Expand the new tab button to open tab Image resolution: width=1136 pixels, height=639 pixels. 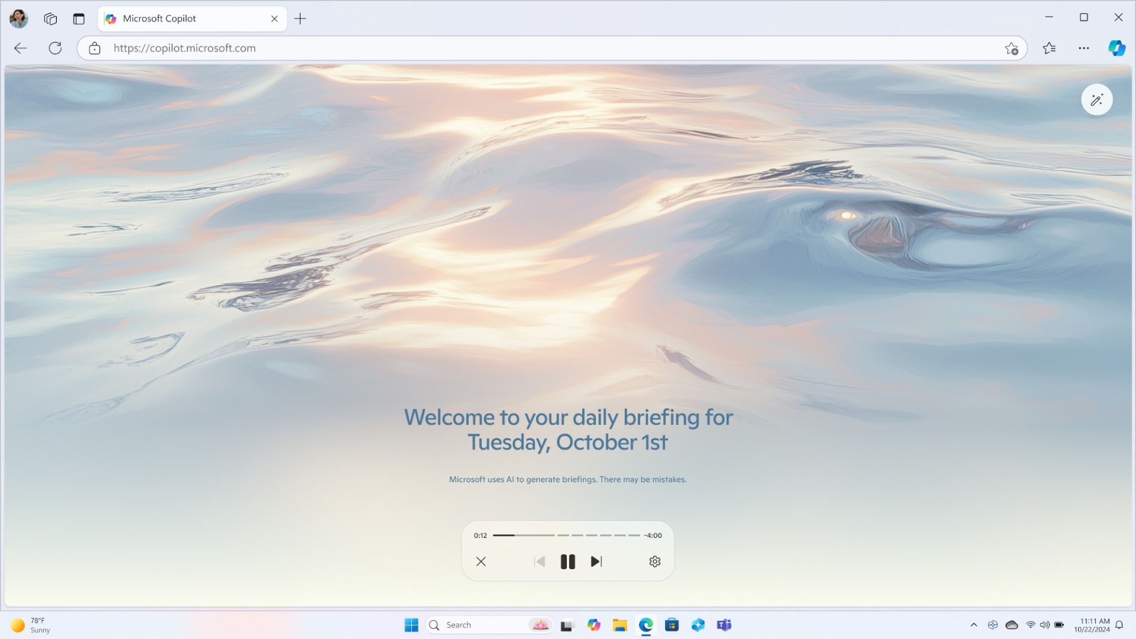click(x=301, y=18)
